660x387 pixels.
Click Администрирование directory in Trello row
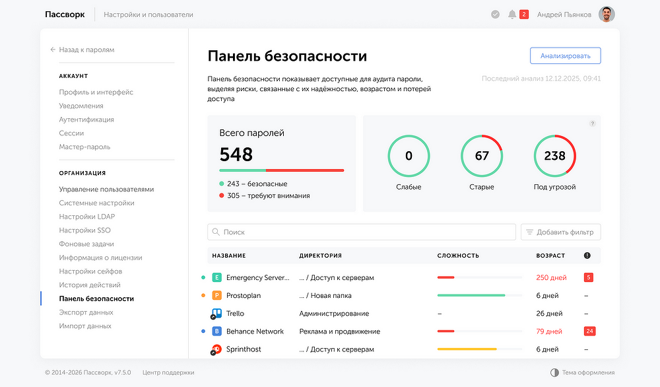tap(334, 314)
